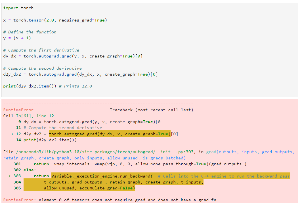Viewport: 302px width, 205px height.
Task: Click the 'Define the function' comment
Action: click(30, 32)
